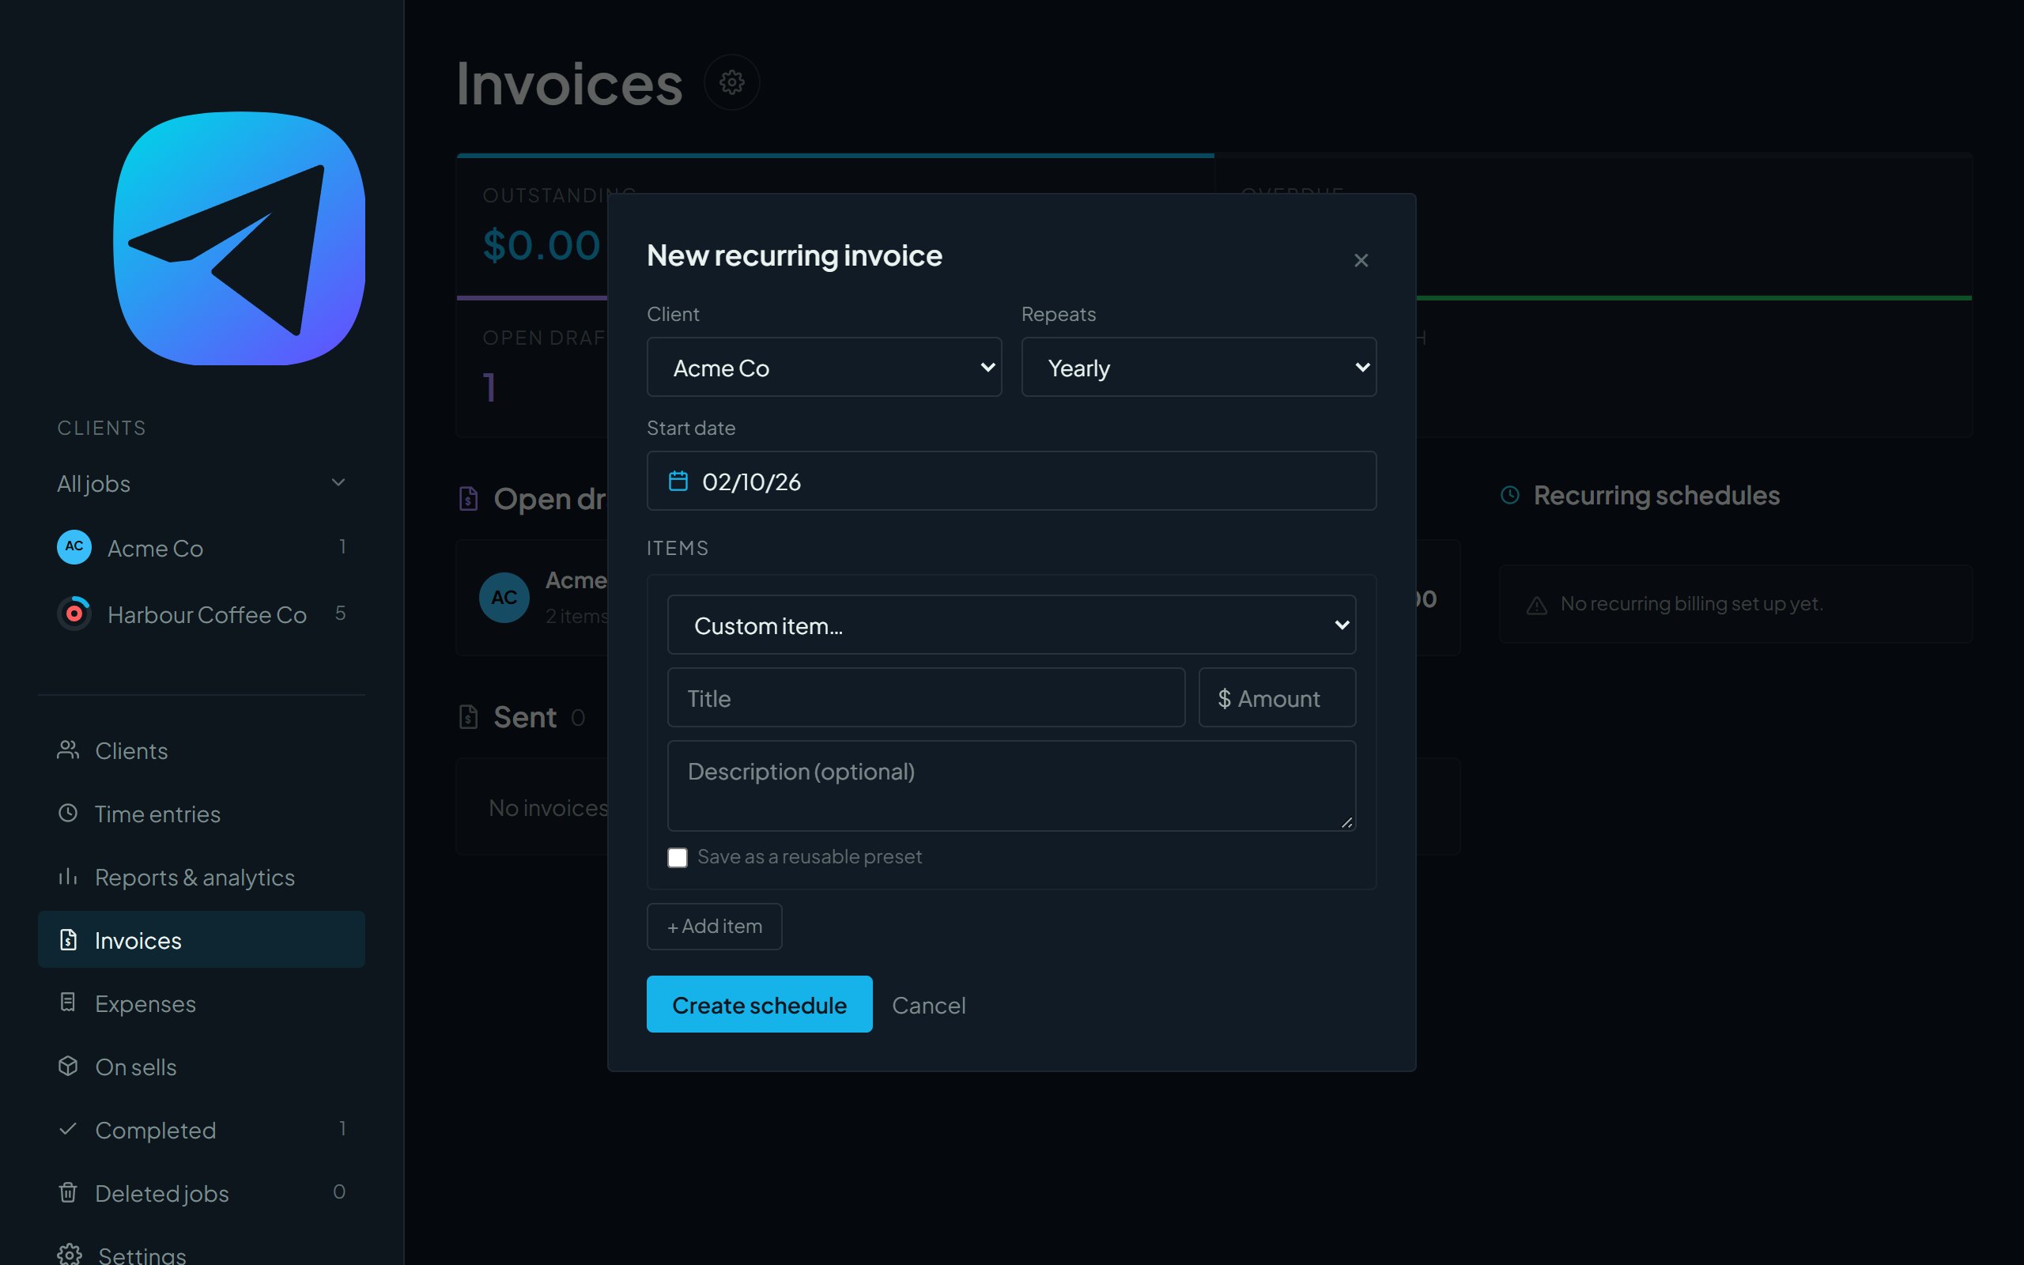This screenshot has width=2024, height=1265.
Task: Select Expenses in sidebar
Action: 202,1003
